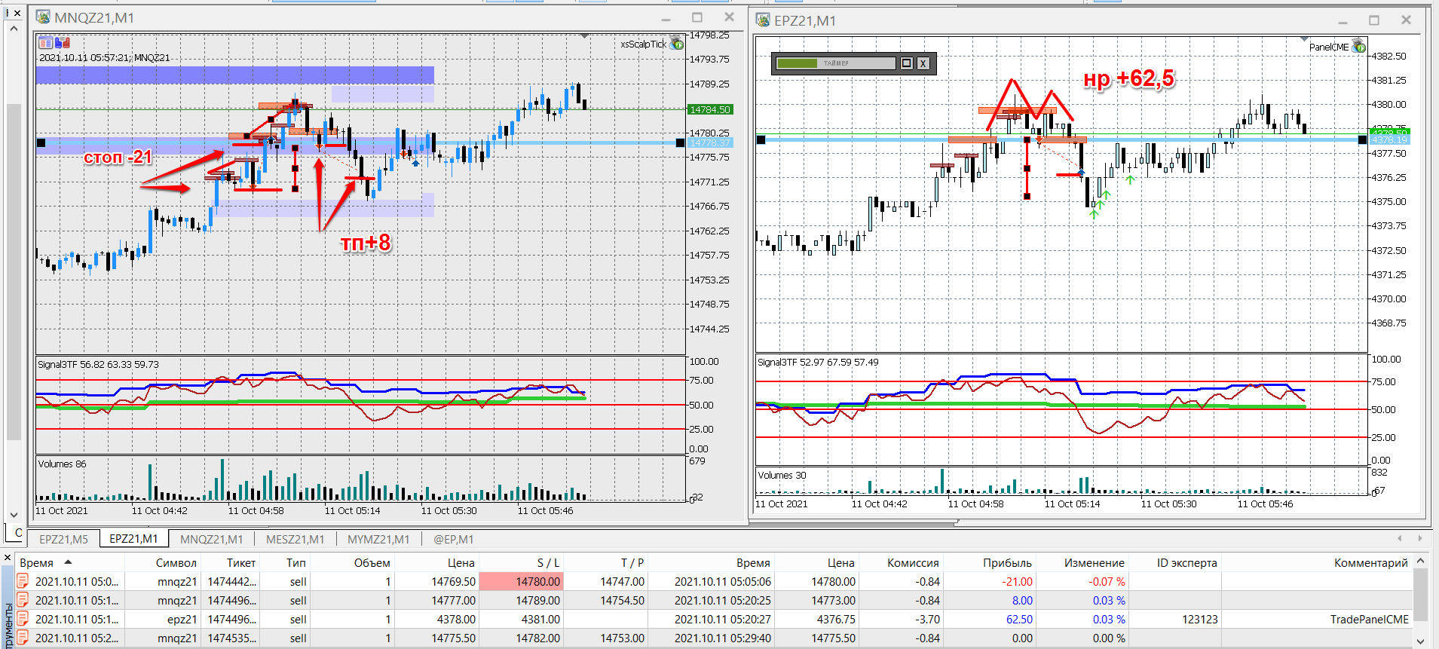Click the chart shift triangle marker in EPZ21 chart
The width and height of the screenshot is (1439, 649).
tap(1304, 38)
